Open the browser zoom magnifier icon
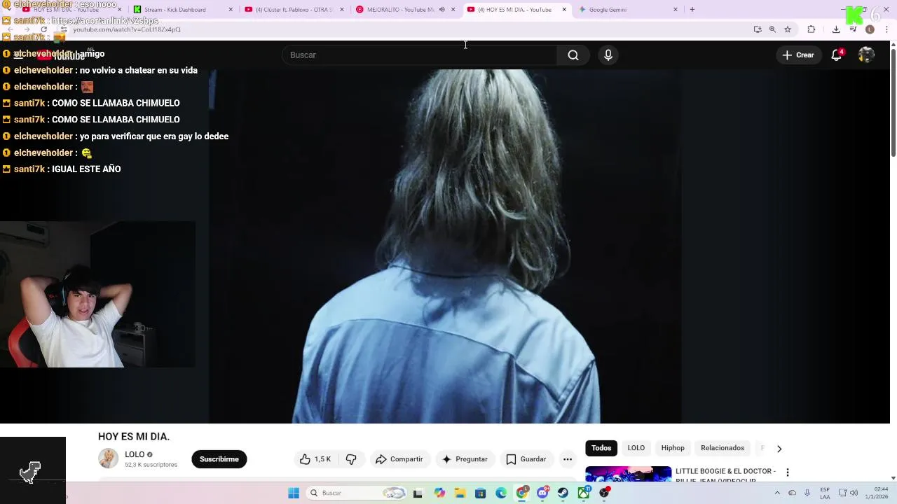Viewport: 897px width, 504px height. click(772, 29)
